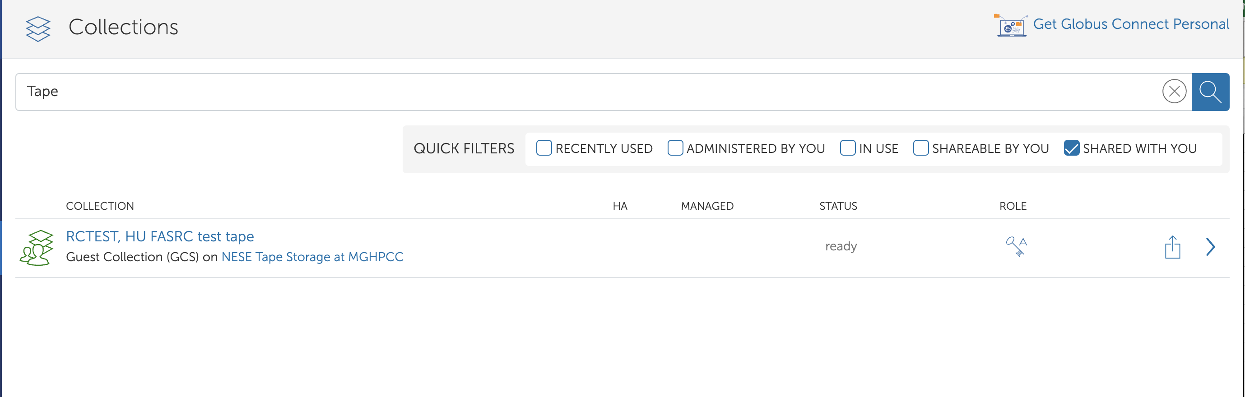Screen dimensions: 1245x397
Task: Open Get Globus Connect Personal link
Action: (x=1130, y=24)
